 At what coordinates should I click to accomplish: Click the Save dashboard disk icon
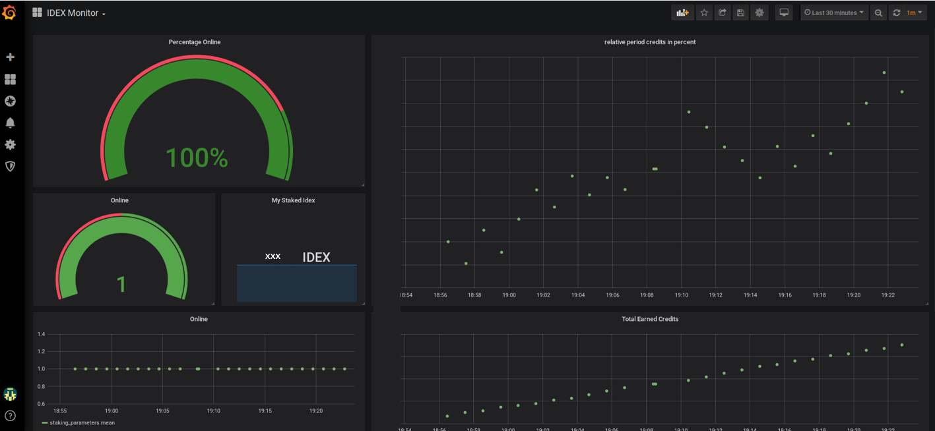741,13
